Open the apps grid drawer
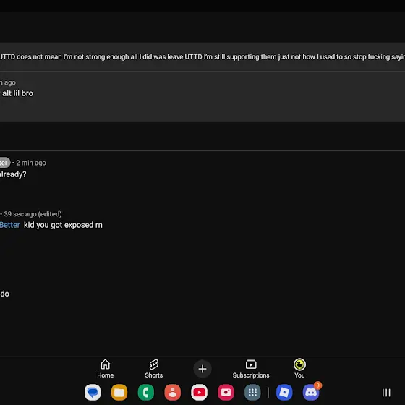This screenshot has width=405, height=405. pos(252,392)
